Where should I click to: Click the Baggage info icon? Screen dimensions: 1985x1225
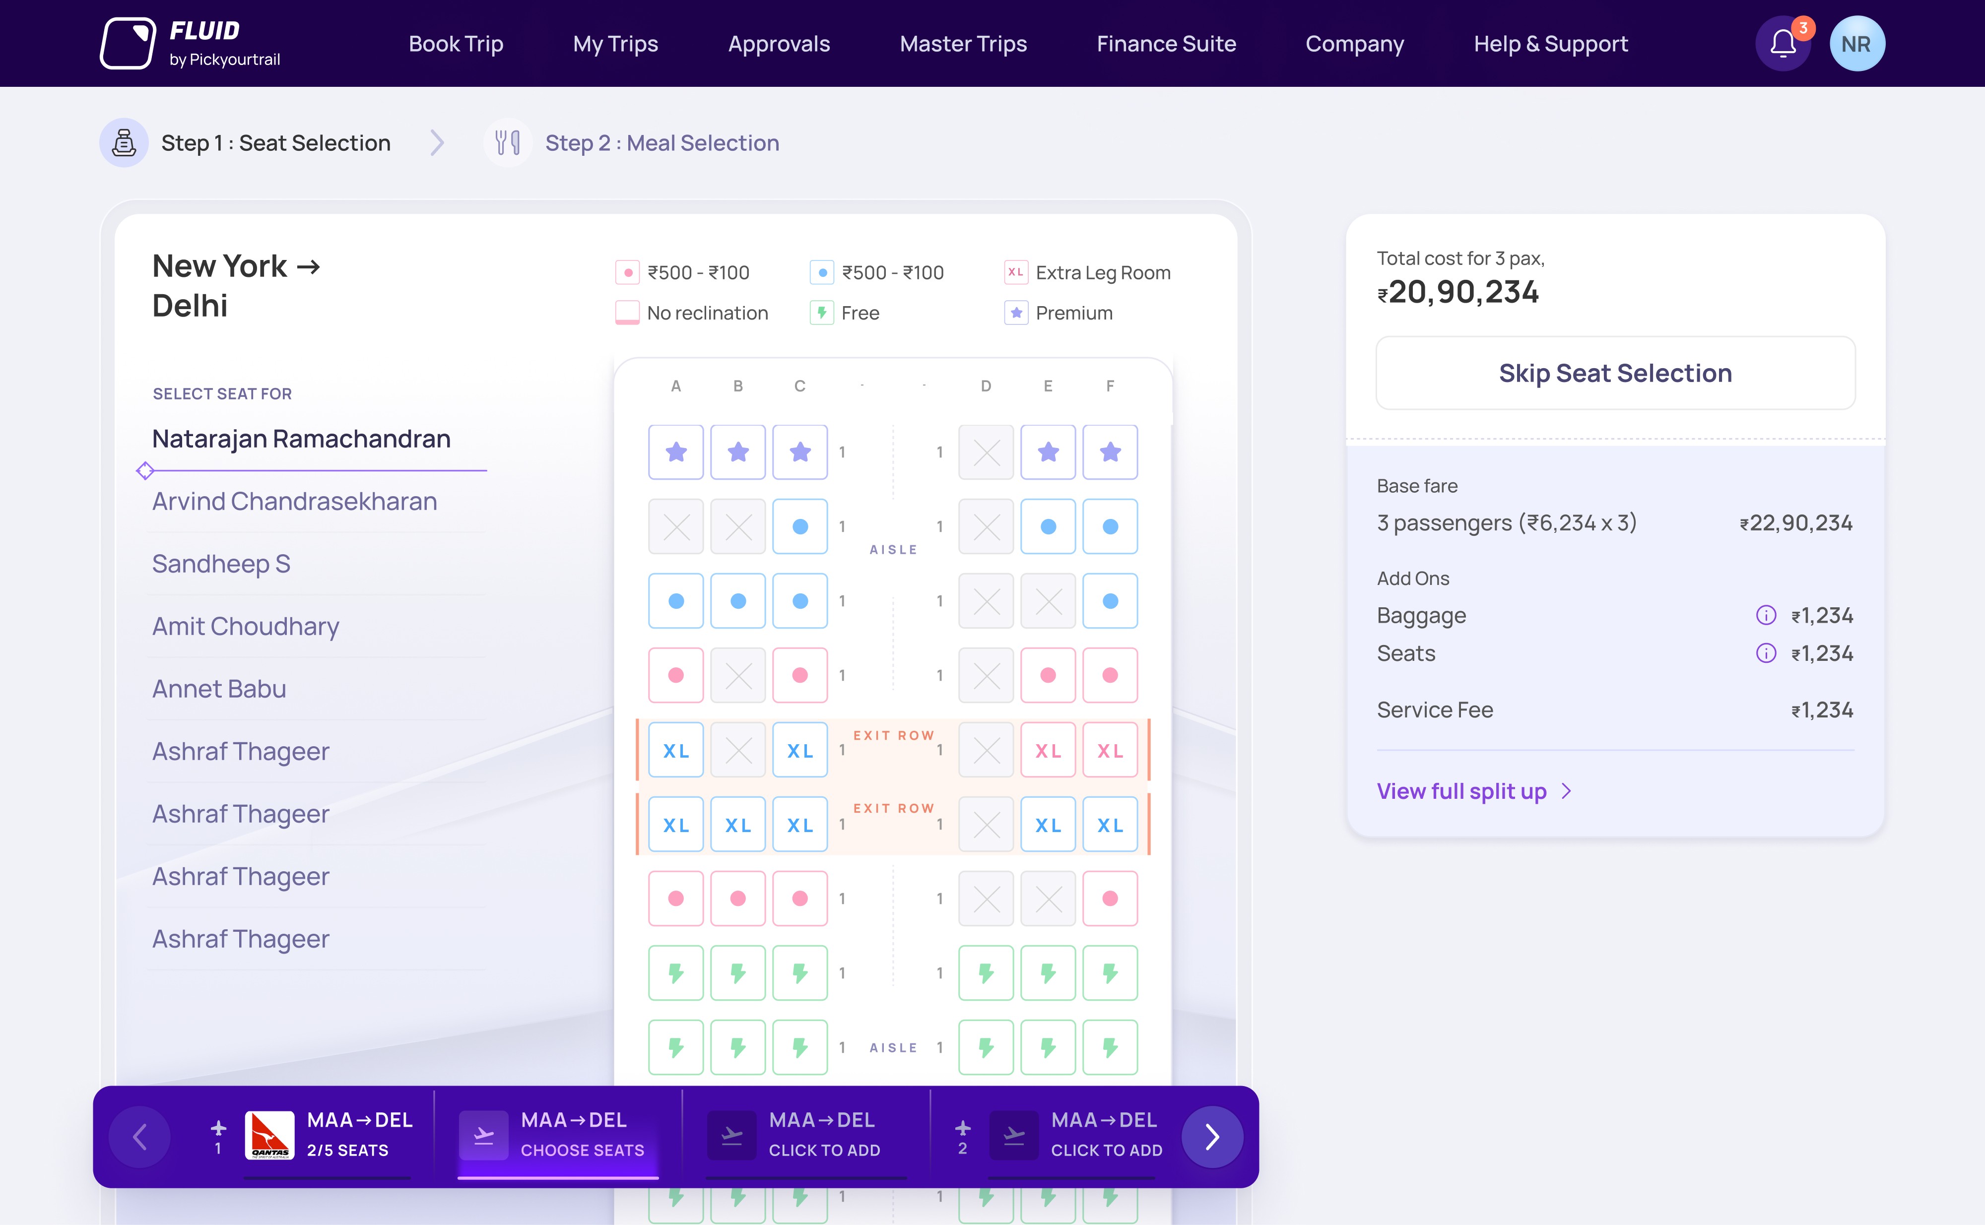pos(1766,615)
